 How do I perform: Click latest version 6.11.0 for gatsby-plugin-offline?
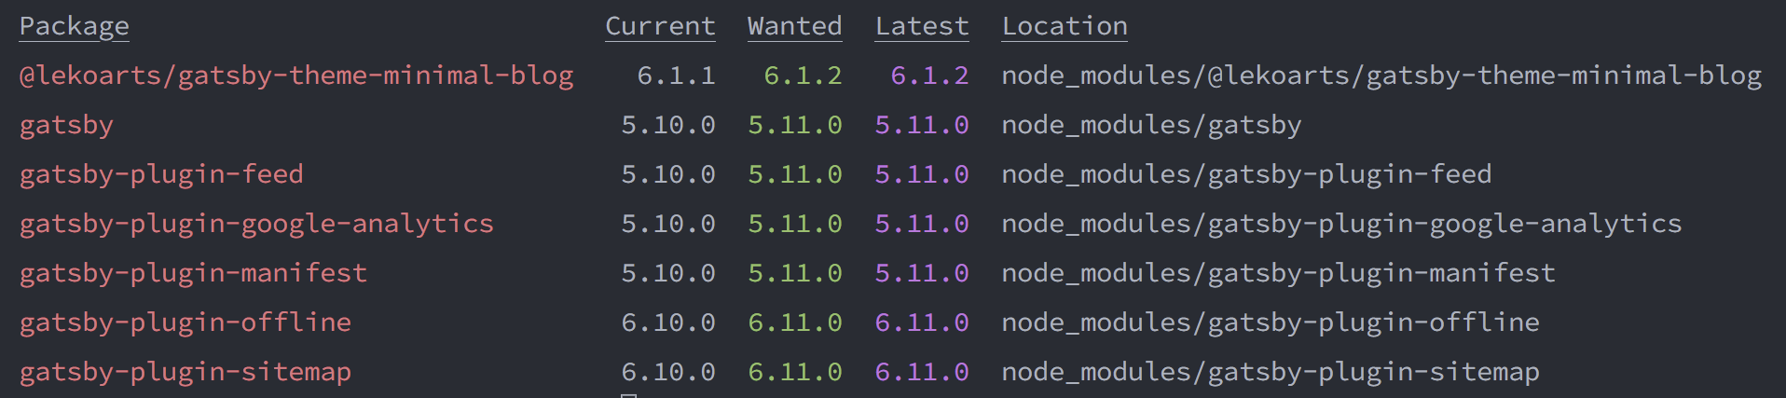(x=922, y=323)
